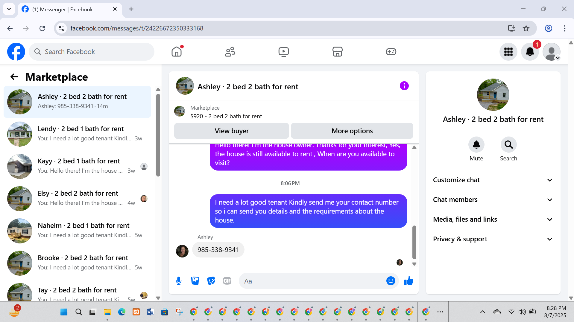Expand Media, files and links section
The height and width of the screenshot is (322, 574).
click(x=493, y=219)
